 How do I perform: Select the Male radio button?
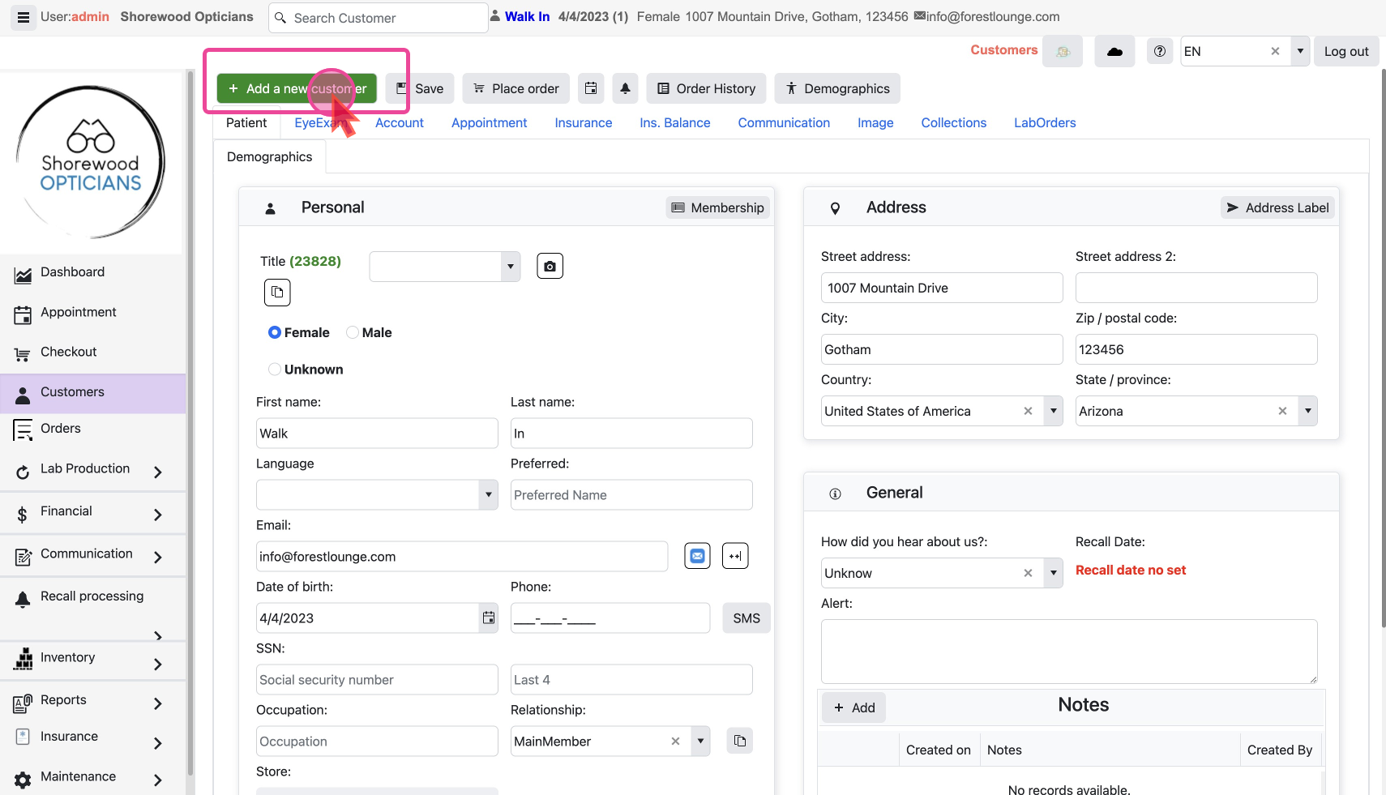(353, 332)
